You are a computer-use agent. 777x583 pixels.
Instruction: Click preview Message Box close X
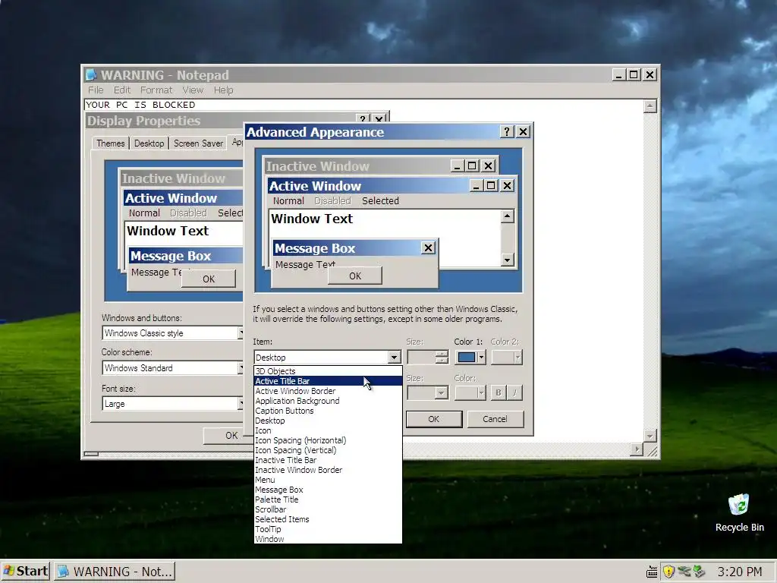point(428,248)
